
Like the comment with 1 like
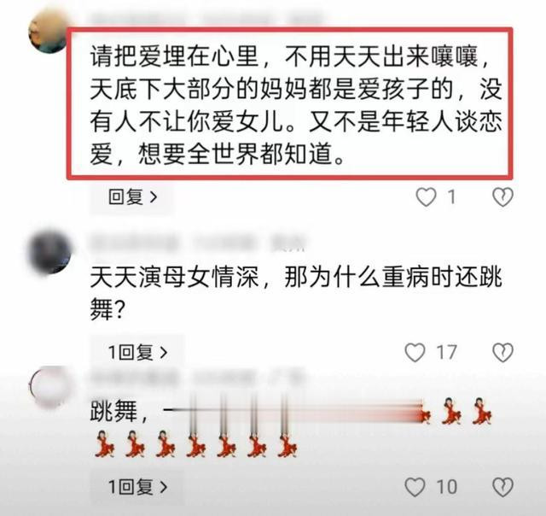pyautogui.click(x=427, y=197)
